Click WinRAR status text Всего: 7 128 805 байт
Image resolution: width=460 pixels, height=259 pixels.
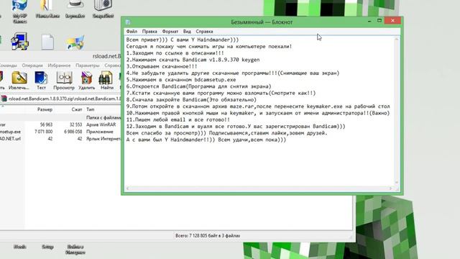(x=208, y=236)
